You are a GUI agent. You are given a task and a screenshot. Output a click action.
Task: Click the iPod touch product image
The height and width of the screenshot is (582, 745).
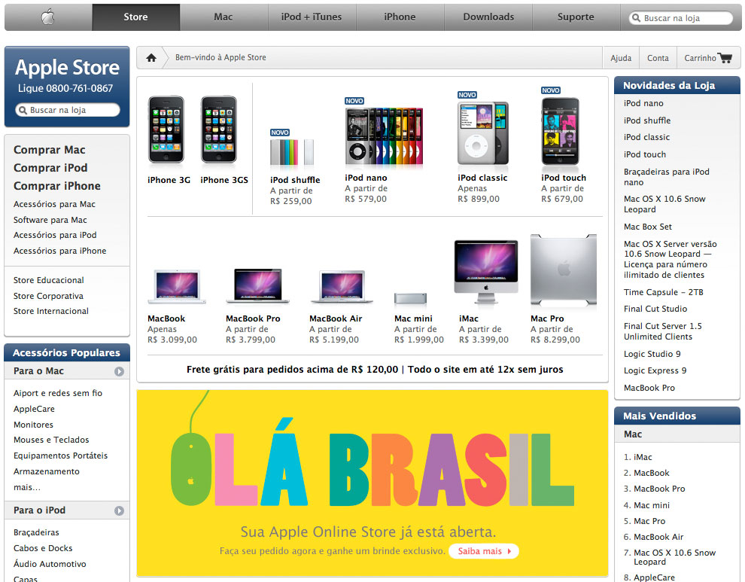[x=561, y=131]
